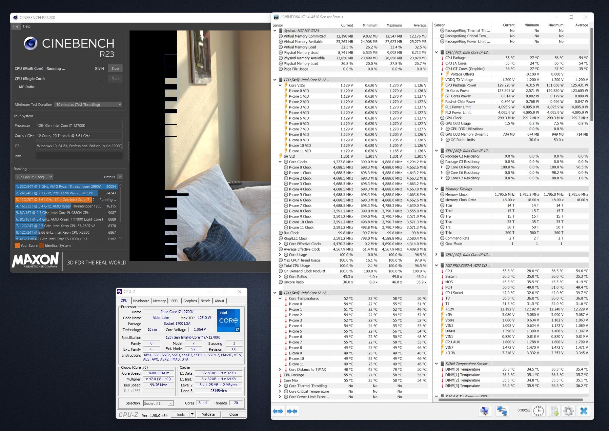Click the Info input field in Cinebench
This screenshot has width=609, height=431.
(79, 156)
